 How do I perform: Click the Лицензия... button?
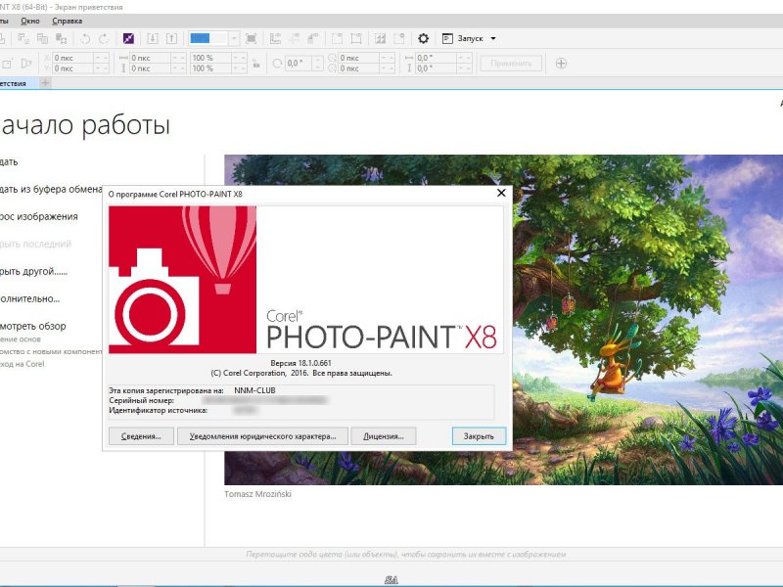point(384,436)
